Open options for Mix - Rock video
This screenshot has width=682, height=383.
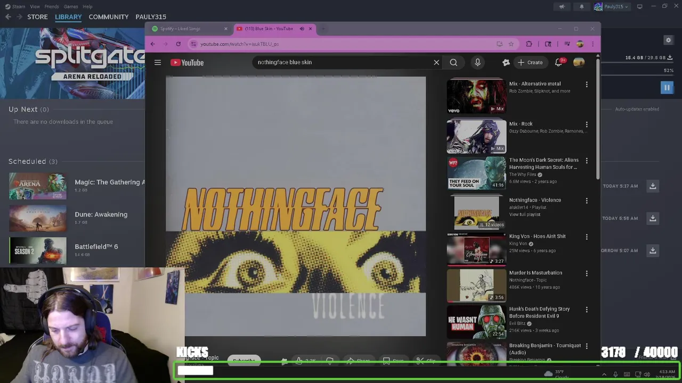587,124
